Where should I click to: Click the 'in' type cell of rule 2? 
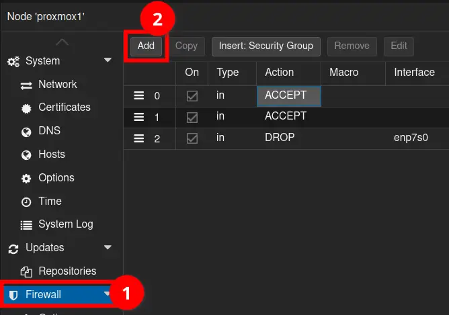point(232,138)
